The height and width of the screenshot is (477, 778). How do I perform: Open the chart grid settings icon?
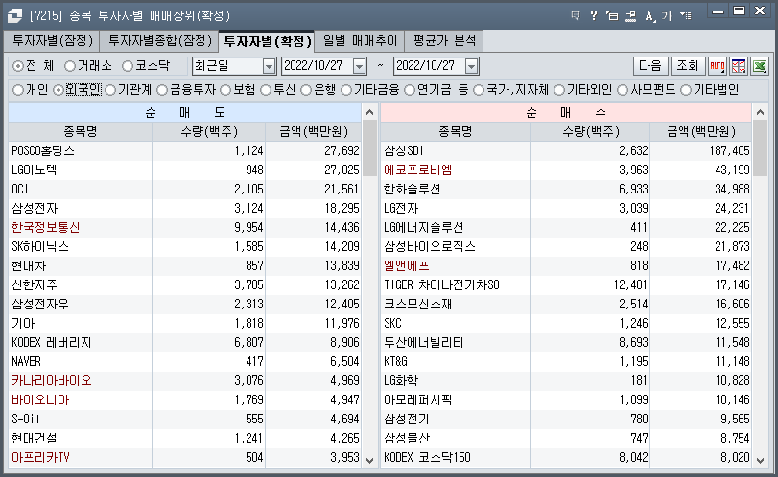739,66
